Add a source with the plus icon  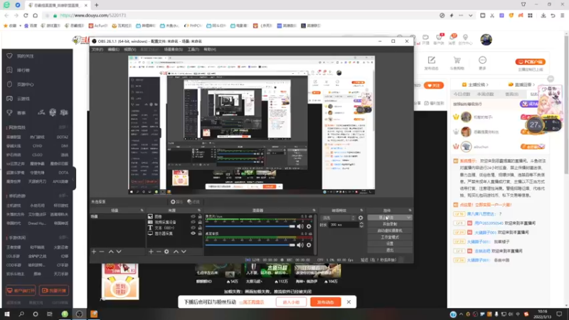pos(151,252)
